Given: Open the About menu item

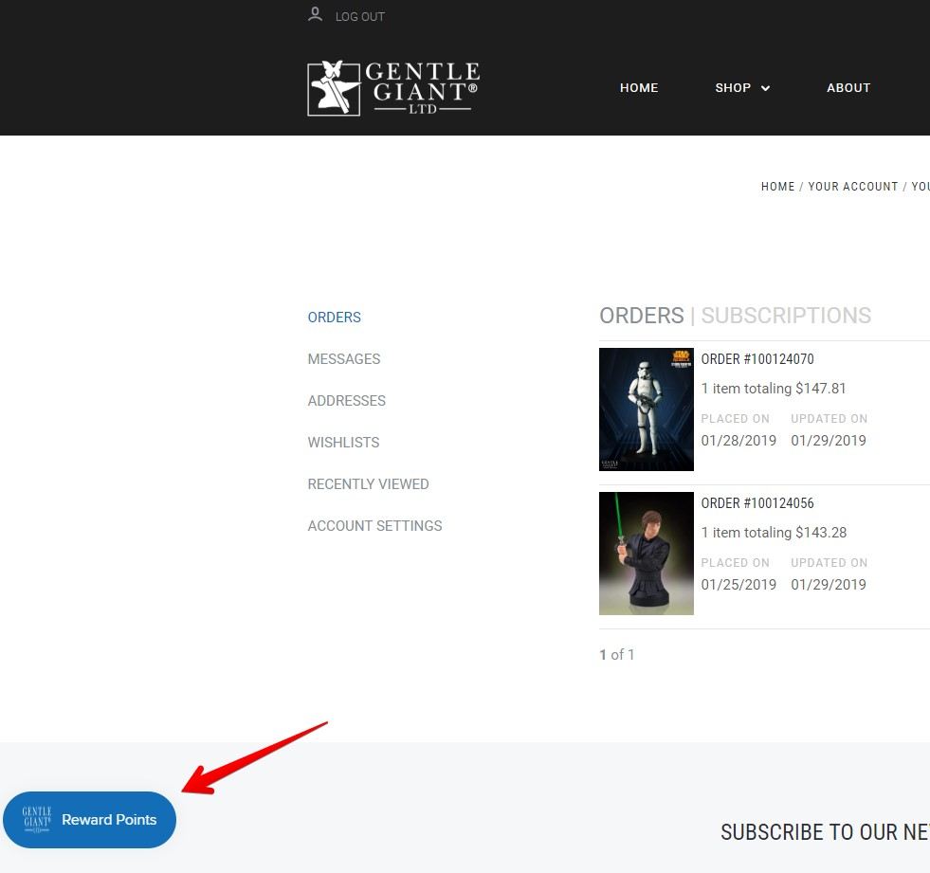Looking at the screenshot, I should pos(848,88).
